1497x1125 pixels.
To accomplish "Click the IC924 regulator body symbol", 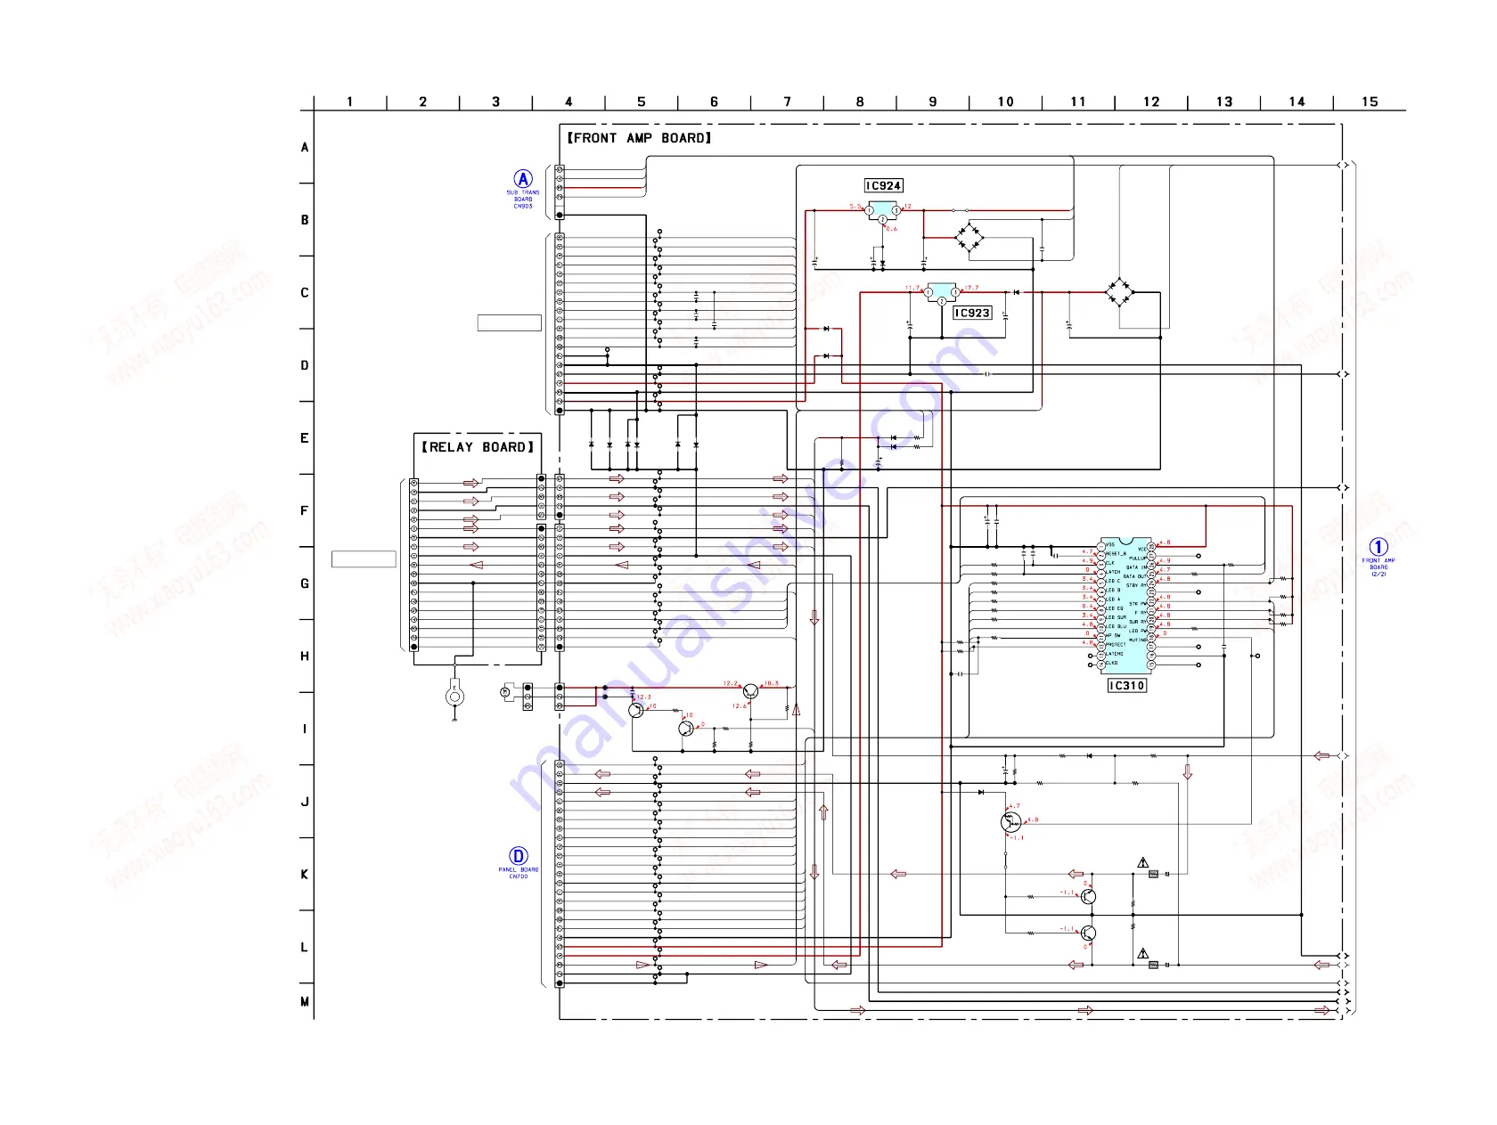I will coord(883,211).
